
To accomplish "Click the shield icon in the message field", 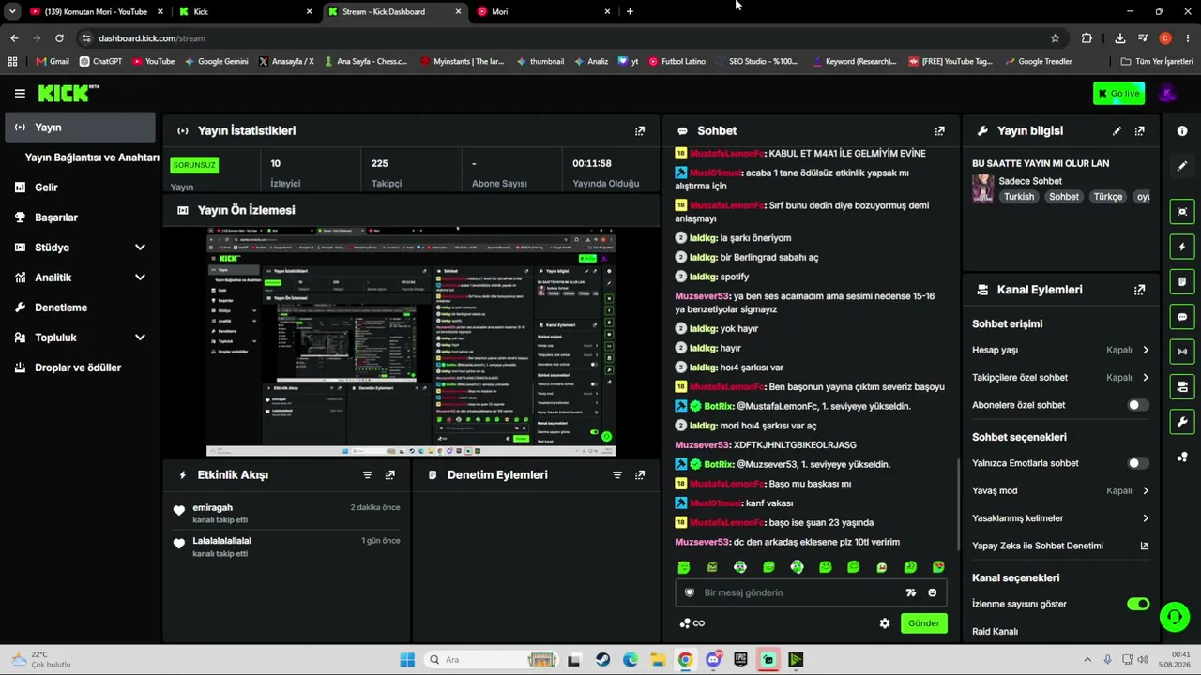I will pos(690,592).
